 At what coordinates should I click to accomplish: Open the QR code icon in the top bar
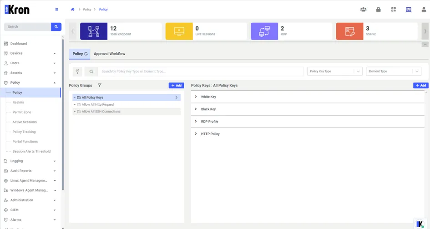[393, 9]
